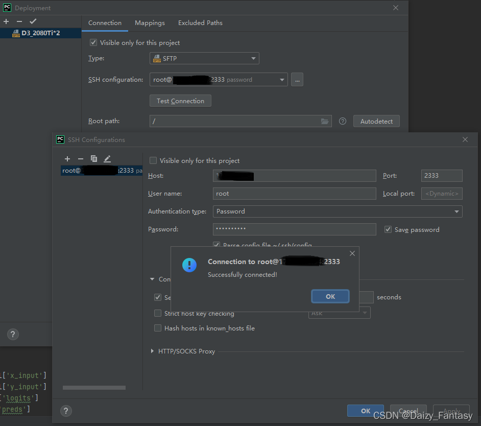Viewport: 481px width, 426px height.
Task: Open help in SSH Configurations window
Action: (66, 411)
